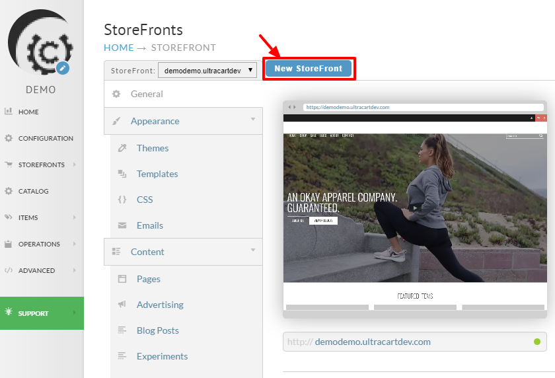Collapse the Appearance section

252,119
